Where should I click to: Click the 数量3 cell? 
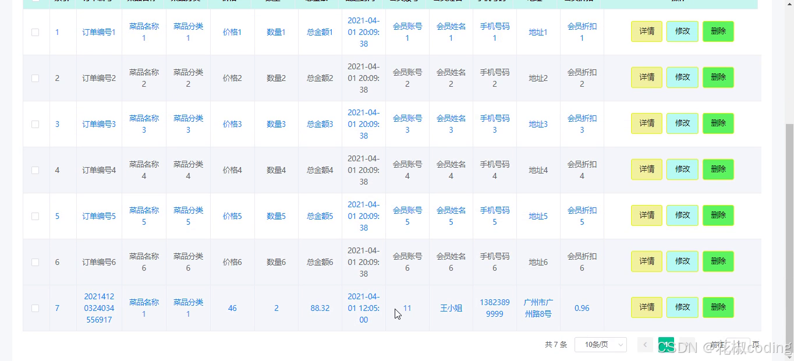pos(276,124)
